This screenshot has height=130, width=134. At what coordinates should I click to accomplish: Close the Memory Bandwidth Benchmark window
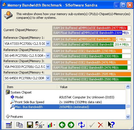pyautogui.click(x=130, y=5)
